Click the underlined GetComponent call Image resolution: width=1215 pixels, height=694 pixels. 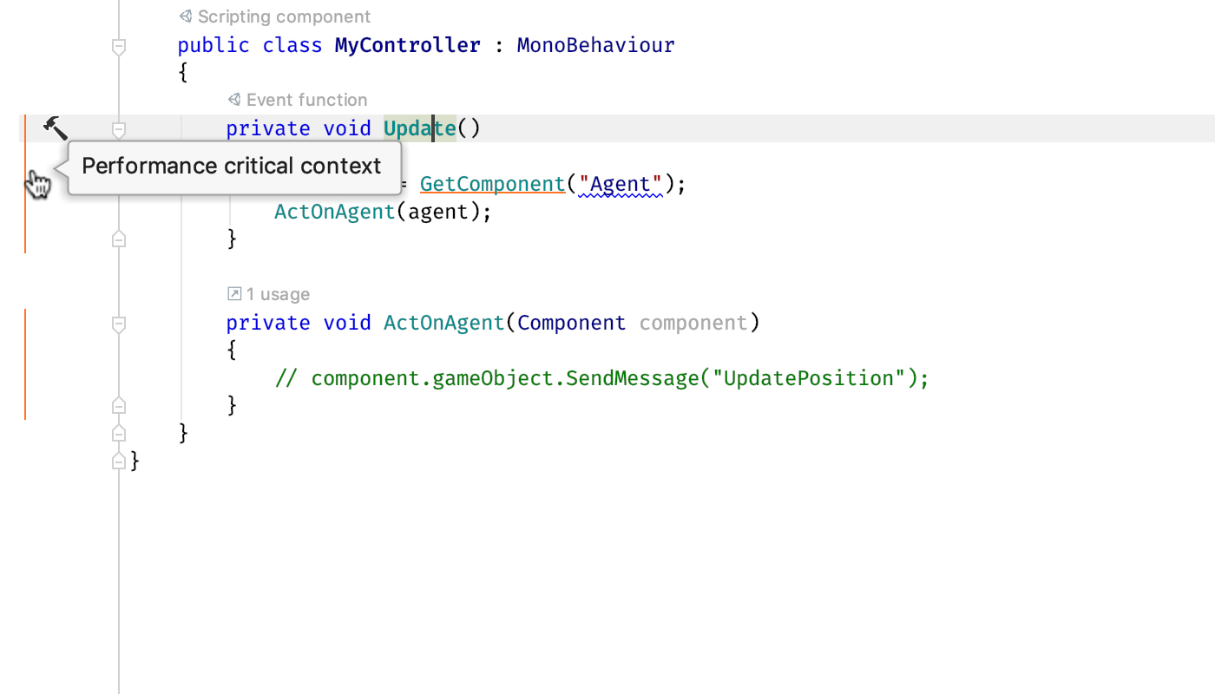coord(492,184)
